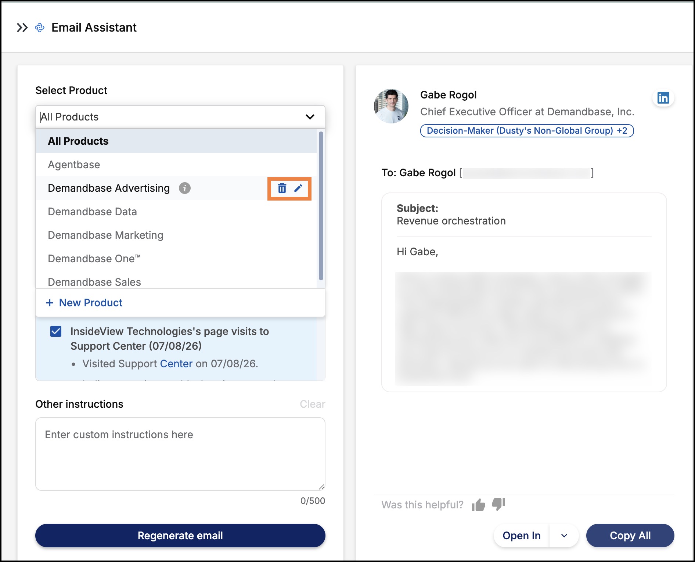Delete Demandbase Advertising with trash icon
Screen dimensions: 695x562
[282, 188]
